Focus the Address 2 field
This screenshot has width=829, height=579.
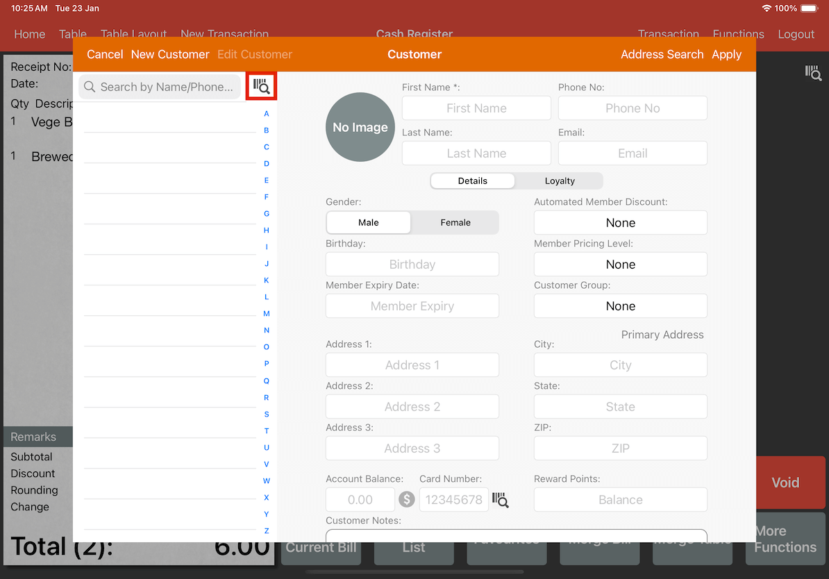[x=412, y=407]
